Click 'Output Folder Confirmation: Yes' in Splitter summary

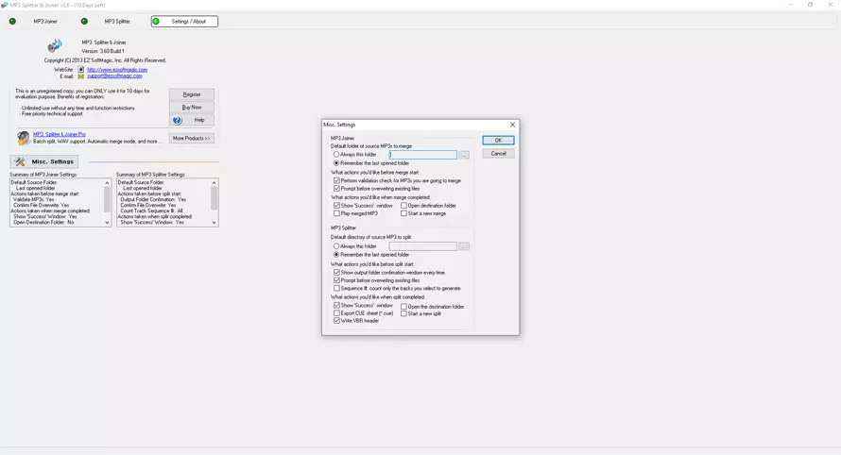(x=153, y=199)
